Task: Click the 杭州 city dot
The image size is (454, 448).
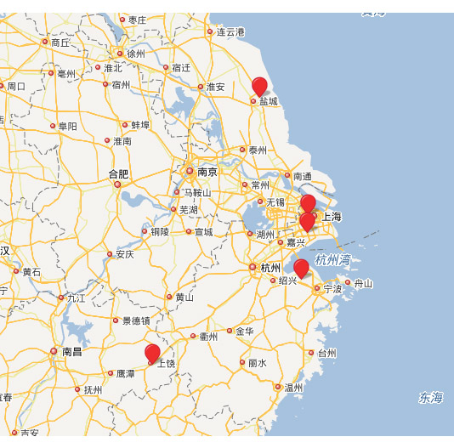Action: (x=253, y=267)
